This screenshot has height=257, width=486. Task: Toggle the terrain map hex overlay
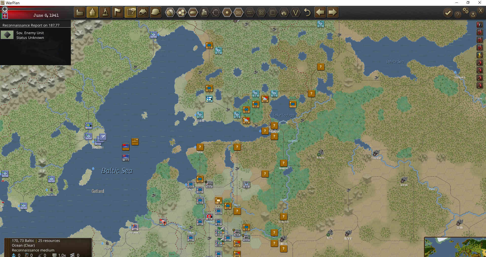click(170, 12)
